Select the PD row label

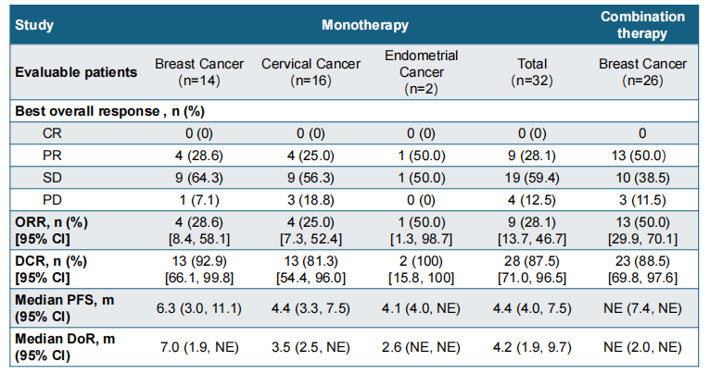point(53,197)
